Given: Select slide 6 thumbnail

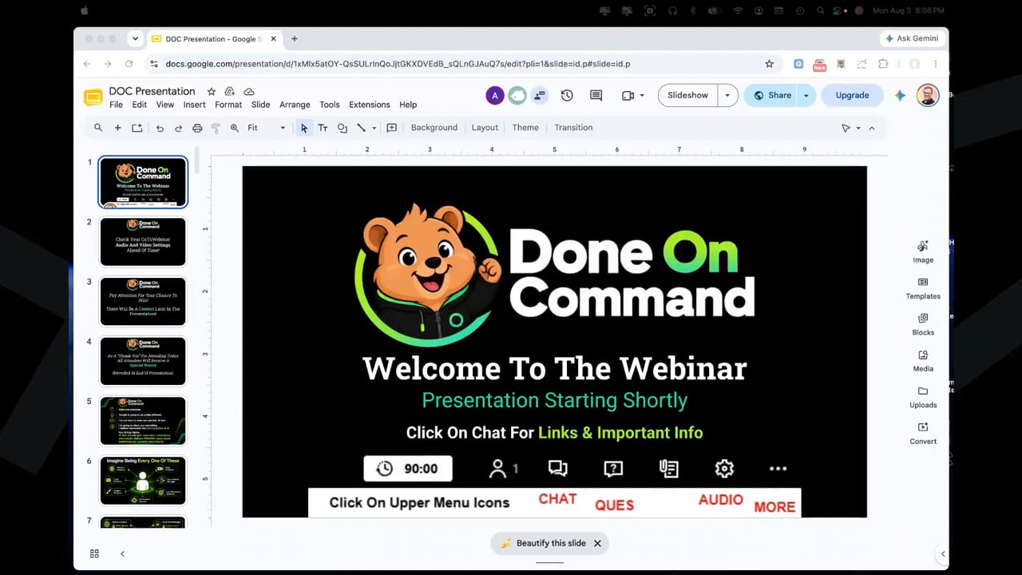Looking at the screenshot, I should [x=143, y=481].
